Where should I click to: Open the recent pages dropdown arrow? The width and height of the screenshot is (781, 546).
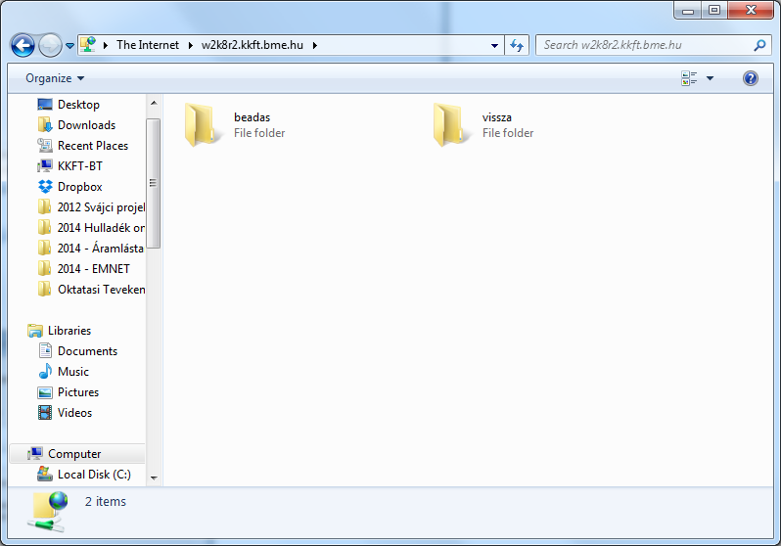tap(69, 46)
